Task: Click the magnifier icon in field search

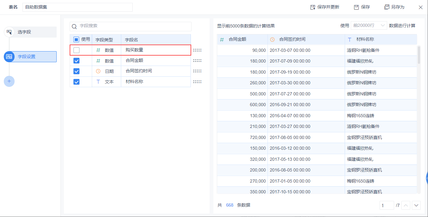Action: click(74, 27)
